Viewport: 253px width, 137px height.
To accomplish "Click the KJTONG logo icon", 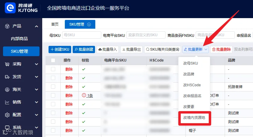I will (10, 8).
